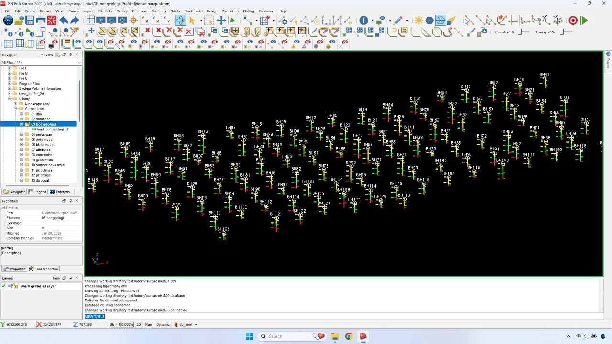Image resolution: width=612 pixels, height=344 pixels.
Task: Click the green Play macro icon
Action: point(584,21)
